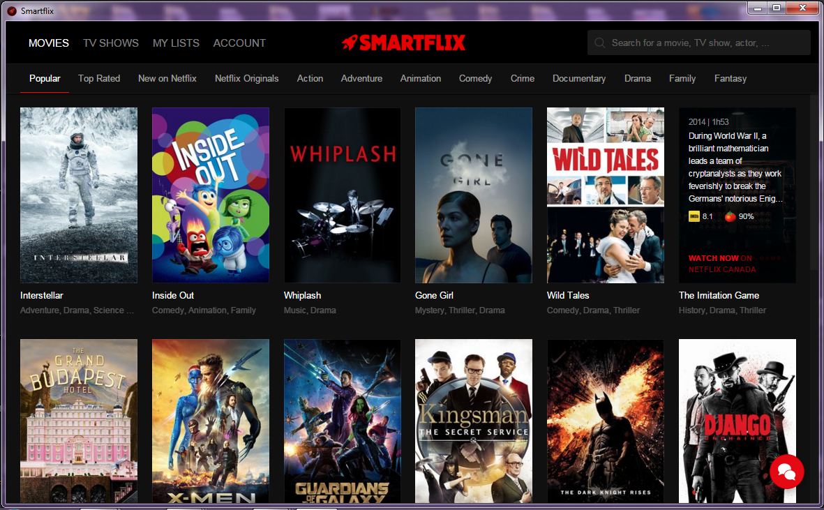This screenshot has height=510, width=824.
Task: Open the Interstellar poster
Action: tap(79, 195)
